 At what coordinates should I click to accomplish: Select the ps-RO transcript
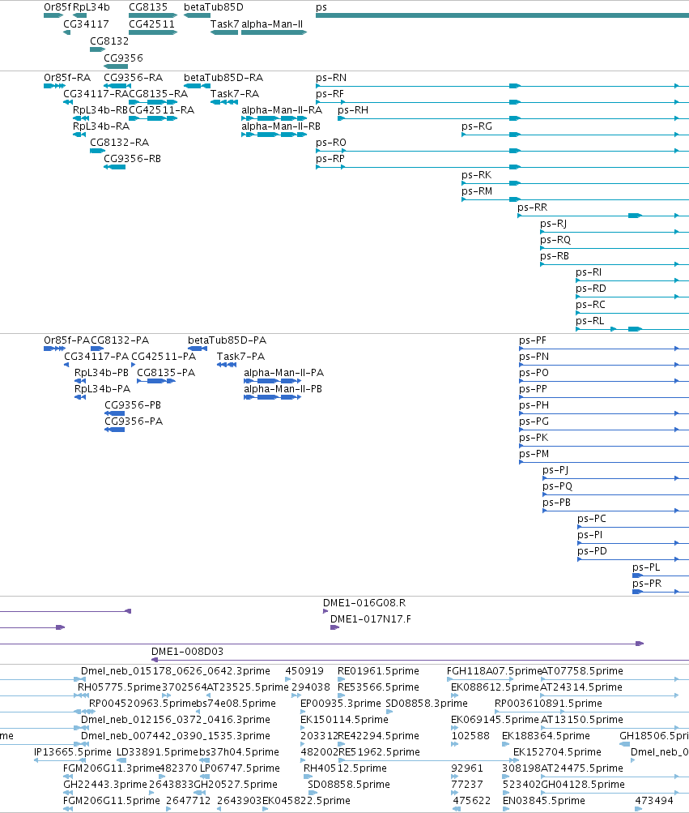click(x=502, y=151)
